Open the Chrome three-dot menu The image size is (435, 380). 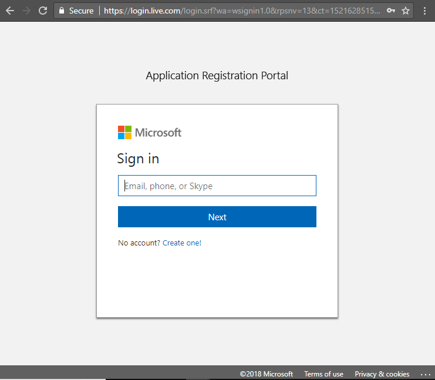424,11
